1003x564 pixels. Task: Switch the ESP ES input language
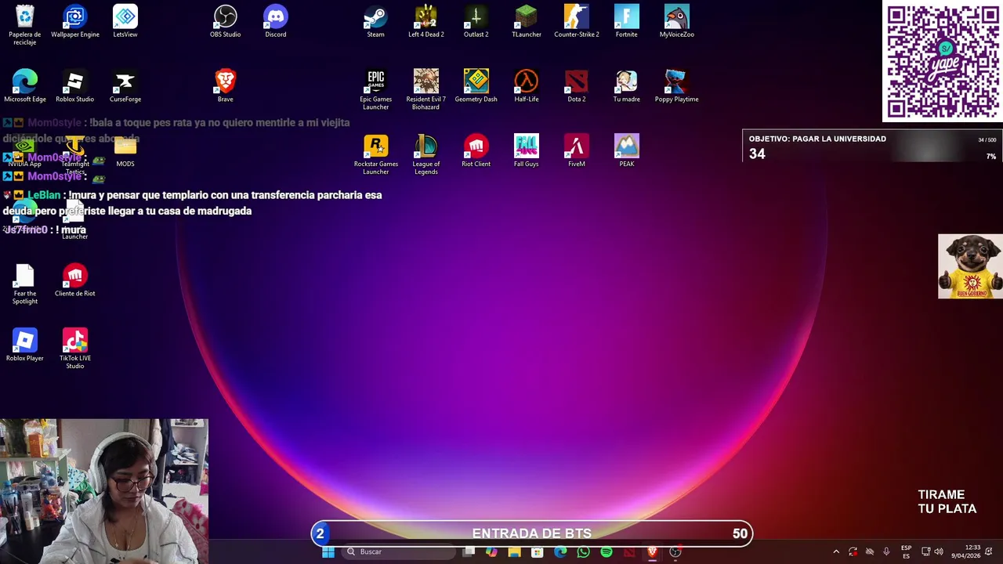906,552
